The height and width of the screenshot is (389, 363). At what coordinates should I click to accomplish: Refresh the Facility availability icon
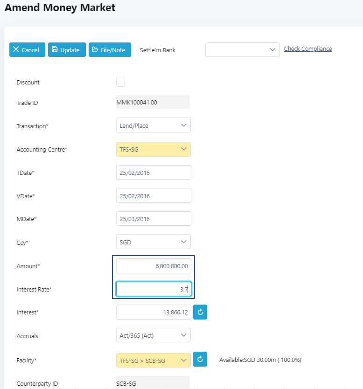[x=200, y=359]
